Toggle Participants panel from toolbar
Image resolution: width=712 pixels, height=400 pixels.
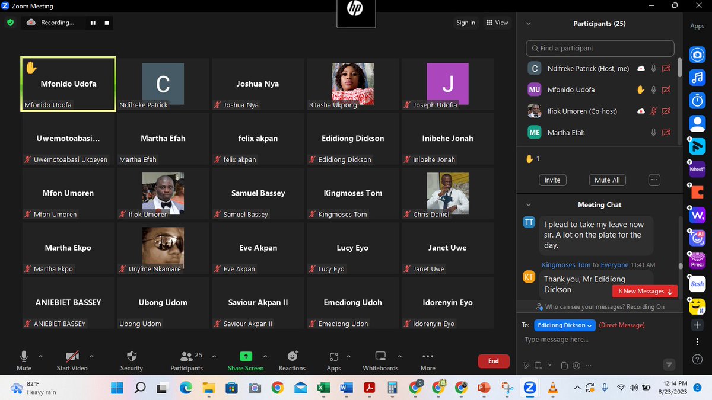(x=187, y=356)
